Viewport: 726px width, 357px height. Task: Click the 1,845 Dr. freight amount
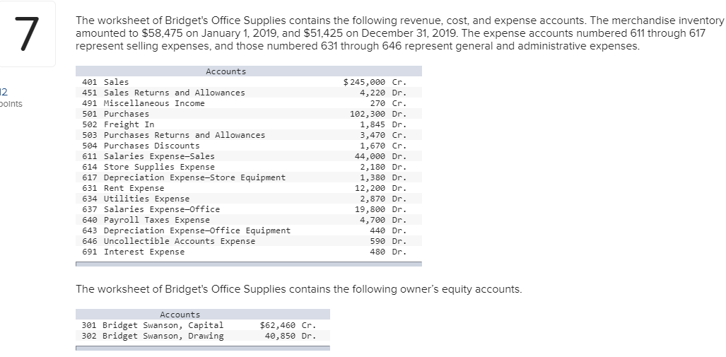(383, 124)
